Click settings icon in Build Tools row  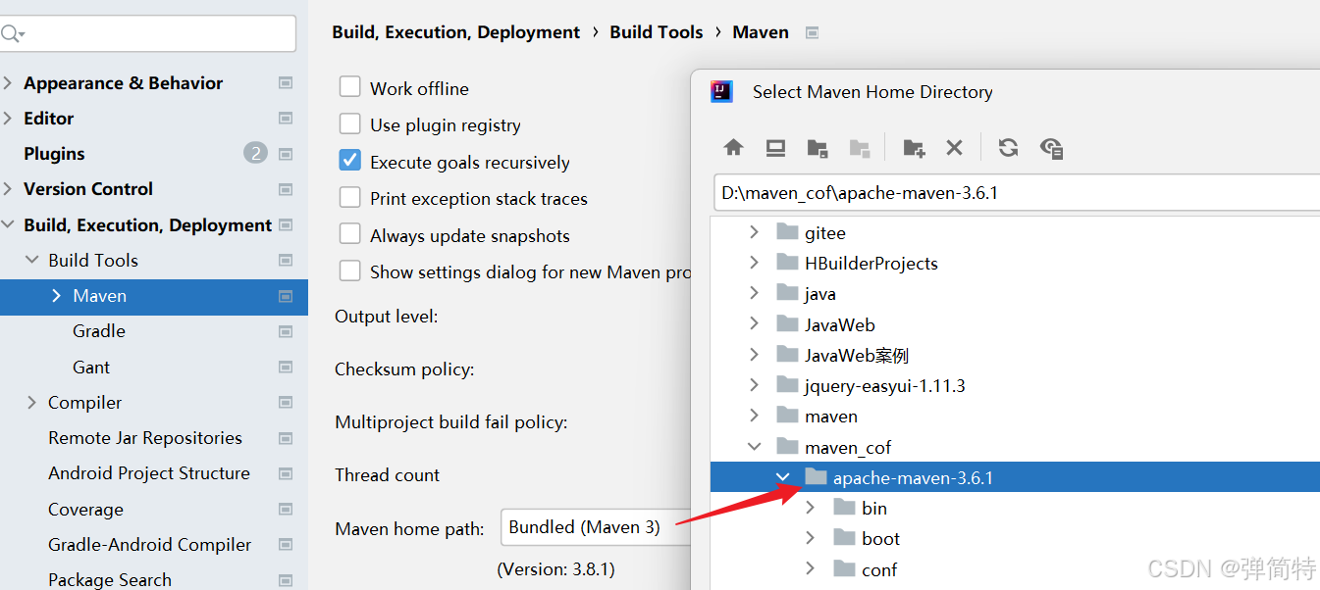point(286,261)
